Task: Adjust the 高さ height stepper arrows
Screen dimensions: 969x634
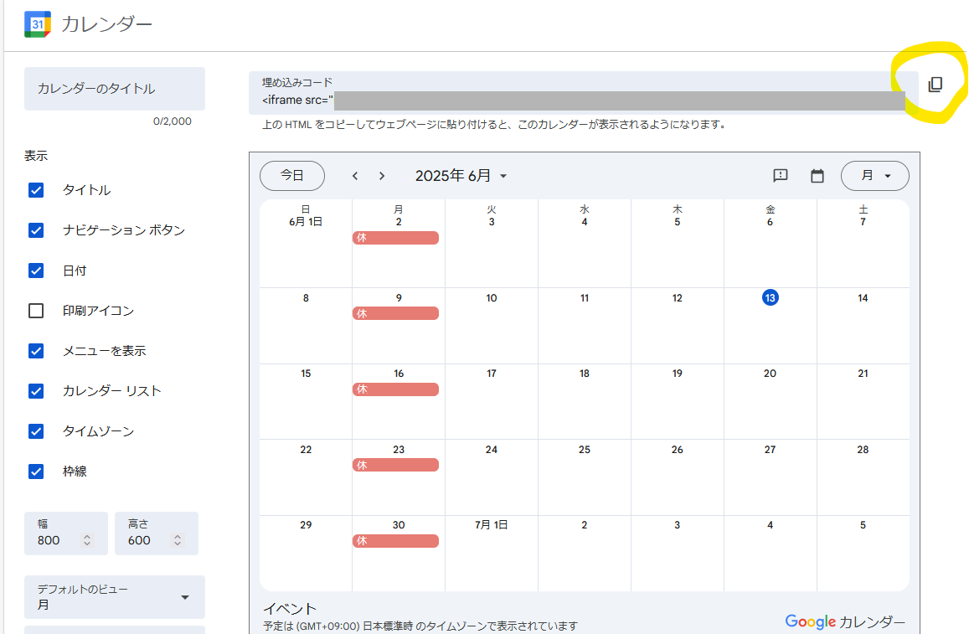Action: 178,540
